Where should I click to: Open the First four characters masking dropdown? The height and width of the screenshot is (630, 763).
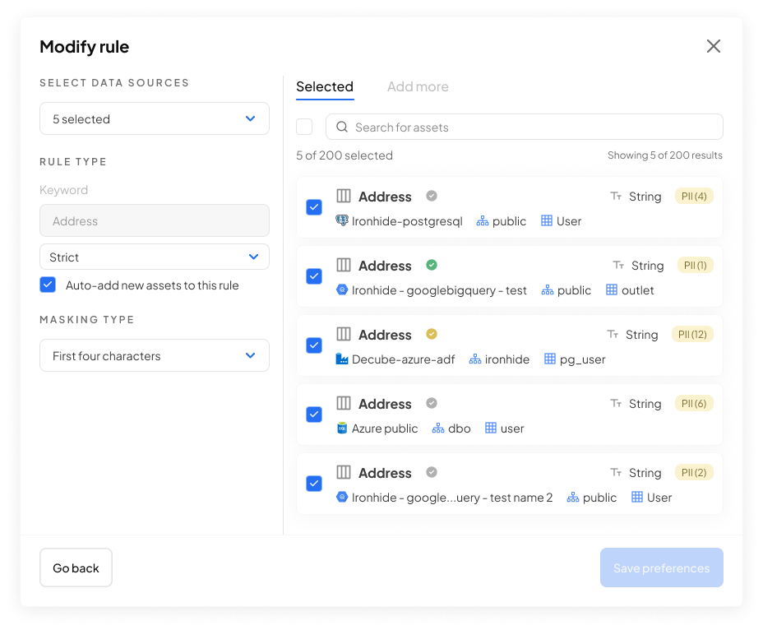(x=155, y=356)
